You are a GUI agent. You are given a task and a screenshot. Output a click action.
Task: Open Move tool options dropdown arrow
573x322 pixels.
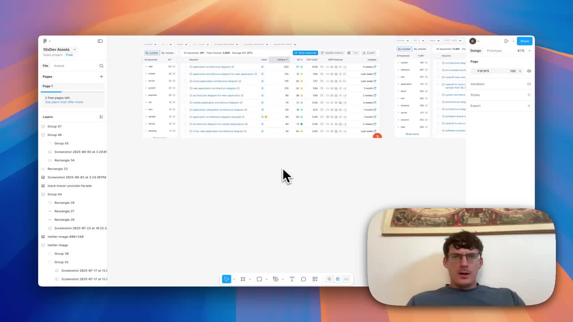coord(234,280)
